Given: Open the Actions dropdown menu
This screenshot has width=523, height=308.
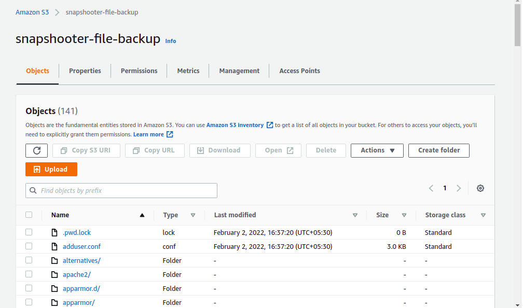Looking at the screenshot, I should pyautogui.click(x=377, y=150).
